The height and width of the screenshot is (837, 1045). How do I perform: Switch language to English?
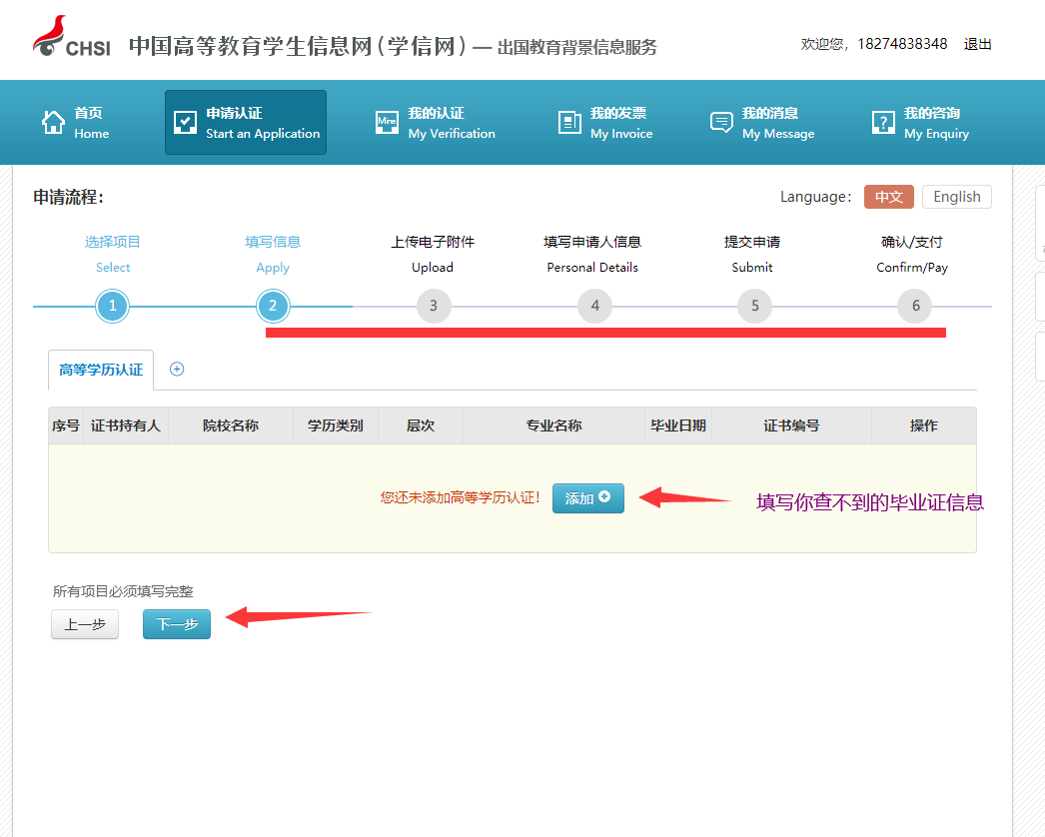[956, 197]
